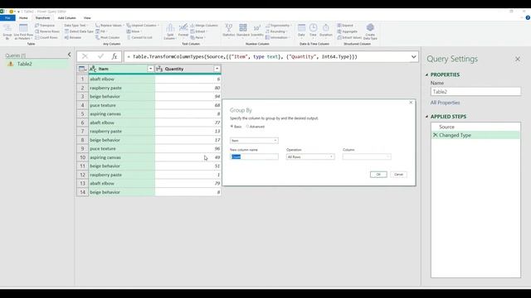Click the Transpose ribbon icon
531x298 pixels.
pos(45,26)
